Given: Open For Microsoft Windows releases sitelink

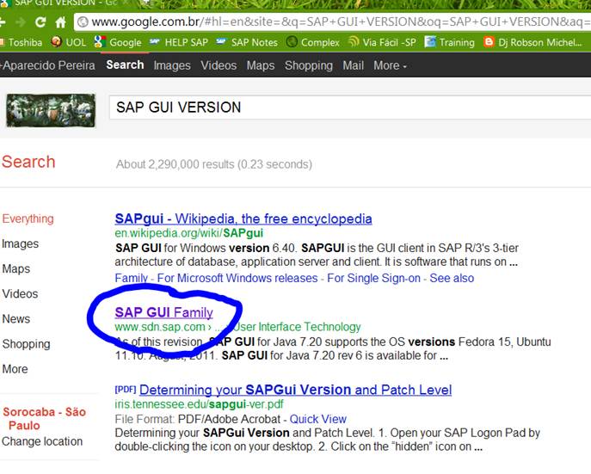Looking at the screenshot, I should tap(237, 278).
